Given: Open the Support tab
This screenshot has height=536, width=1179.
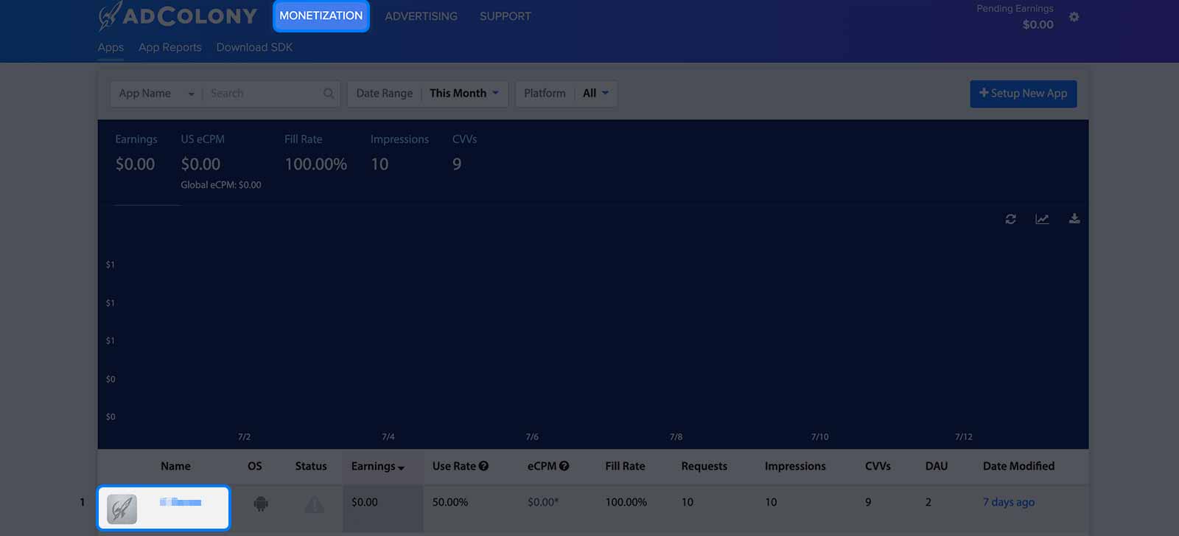Looking at the screenshot, I should tap(505, 16).
